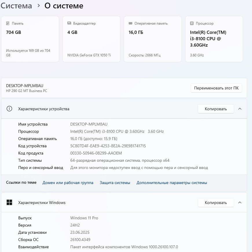Viewport: 252px width, 252px height.
Task: Select the Код устройства value 5C807D4F-EAE9
Action: [x=108, y=146]
